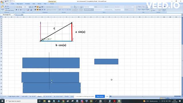Copy the selection to clipboard

(x=7, y=8)
